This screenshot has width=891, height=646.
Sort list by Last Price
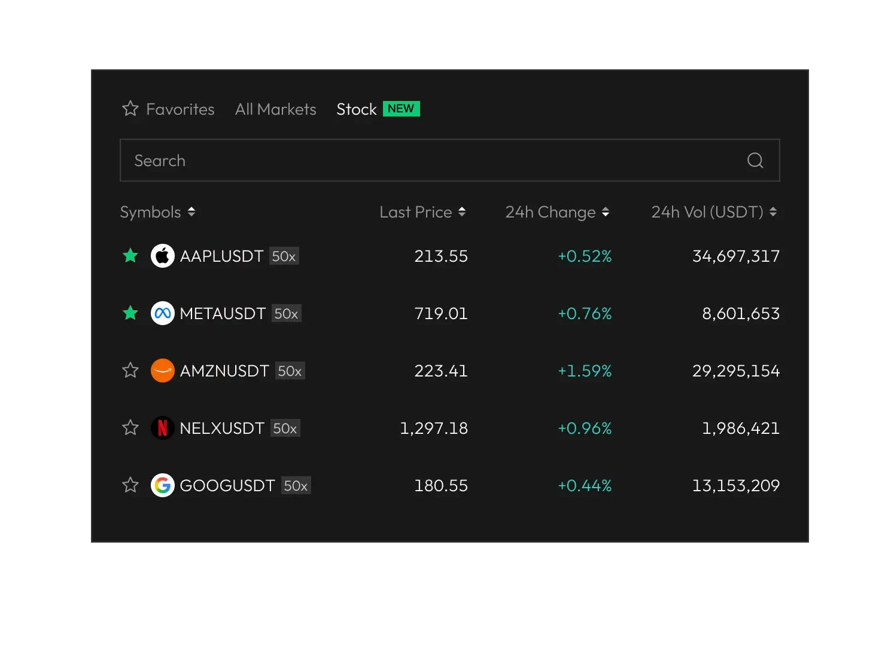[x=461, y=212]
